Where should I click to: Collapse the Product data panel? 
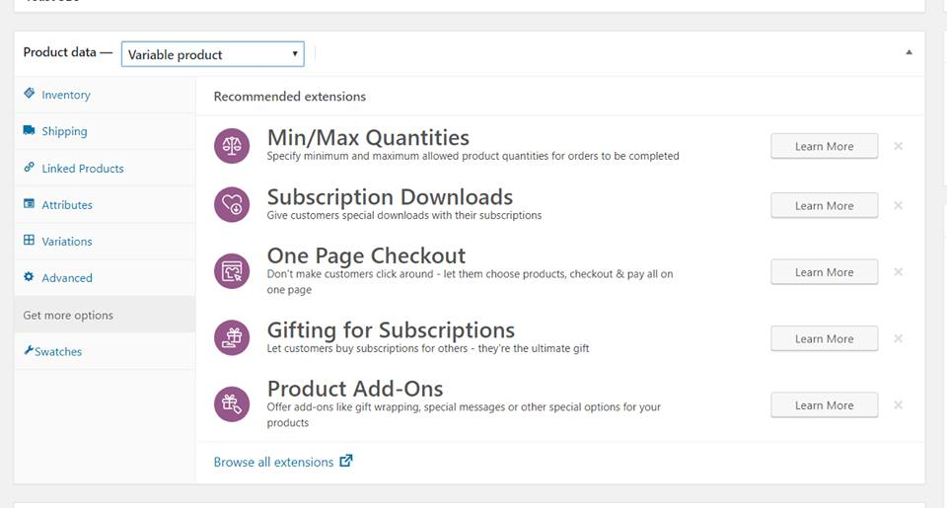[909, 52]
